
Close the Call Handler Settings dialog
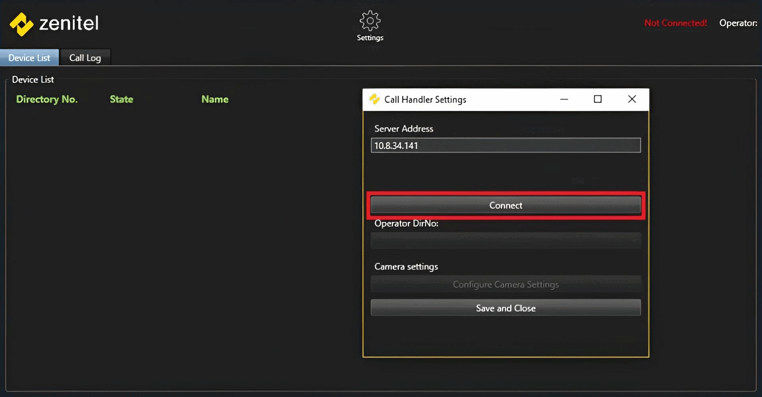632,99
